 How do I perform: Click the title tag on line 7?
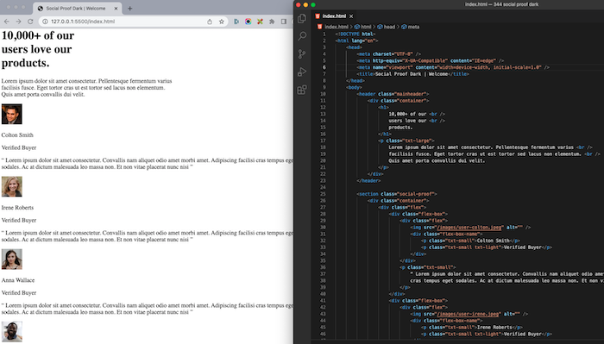coord(413,74)
